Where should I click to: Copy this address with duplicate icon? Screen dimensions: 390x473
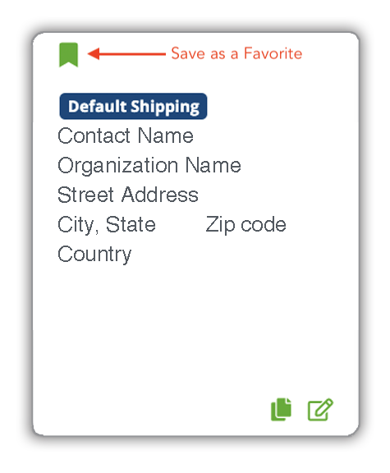pos(281,409)
